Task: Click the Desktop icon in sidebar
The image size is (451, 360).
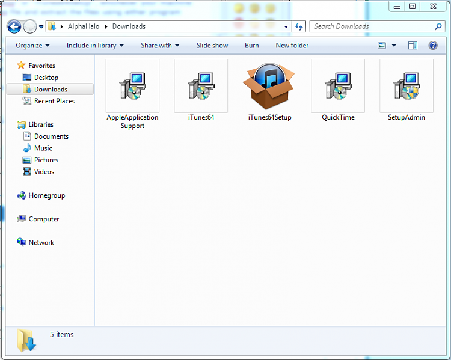Action: [26, 78]
